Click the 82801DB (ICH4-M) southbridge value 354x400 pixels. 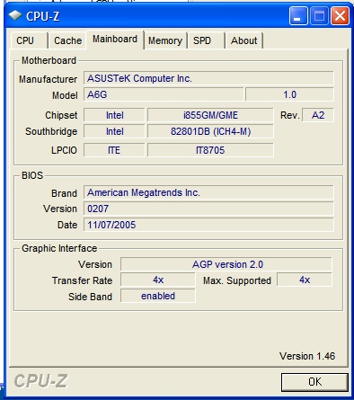click(x=210, y=131)
